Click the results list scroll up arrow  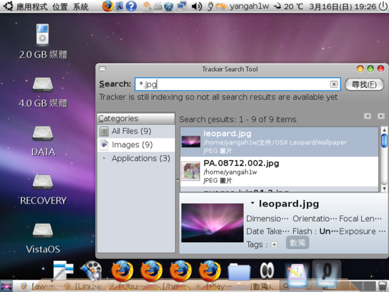(384, 130)
